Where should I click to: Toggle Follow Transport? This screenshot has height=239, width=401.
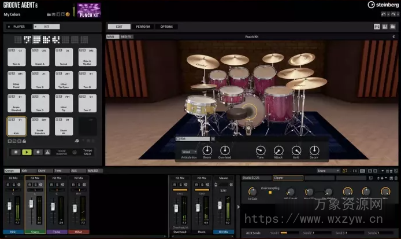[62, 152]
